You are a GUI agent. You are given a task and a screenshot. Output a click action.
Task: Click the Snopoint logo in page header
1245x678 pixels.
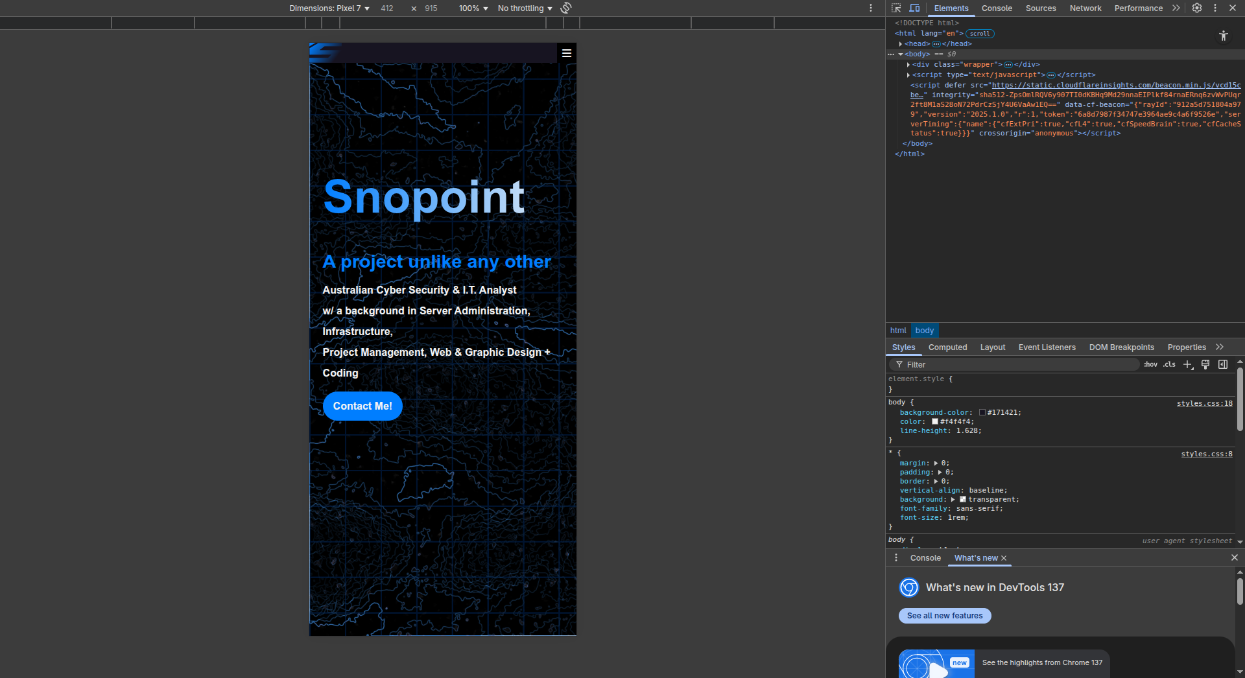(326, 52)
